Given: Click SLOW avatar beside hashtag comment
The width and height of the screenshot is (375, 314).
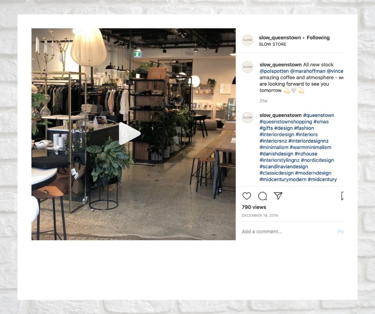Looking at the screenshot, I should [247, 118].
